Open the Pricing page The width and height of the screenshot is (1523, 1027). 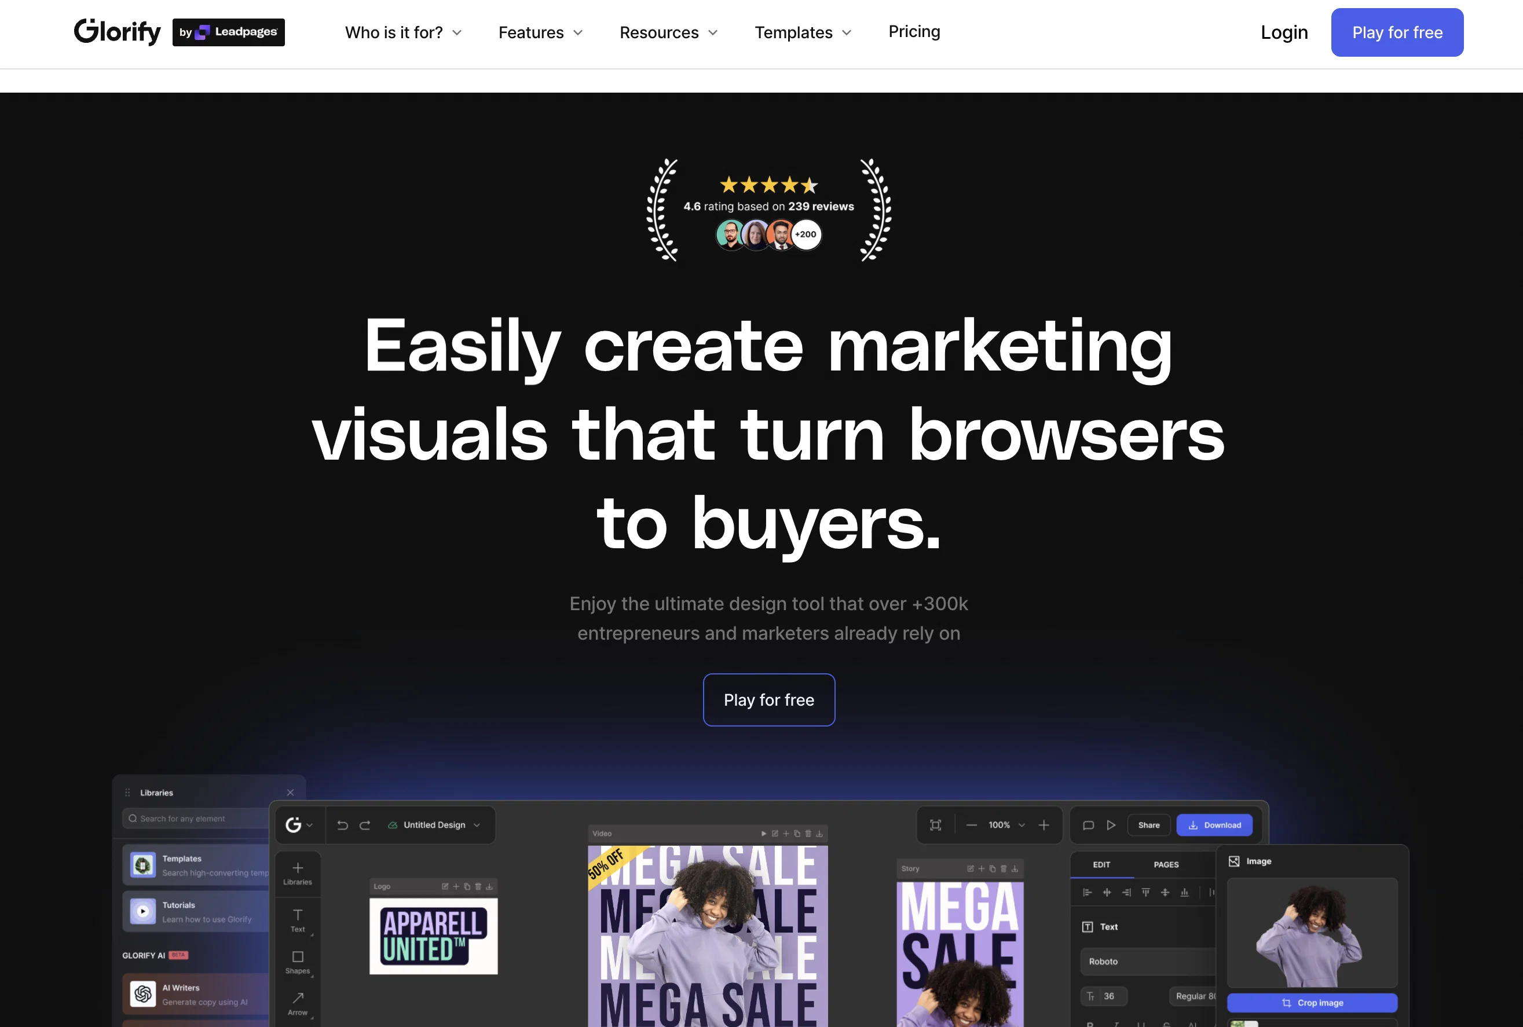point(914,31)
